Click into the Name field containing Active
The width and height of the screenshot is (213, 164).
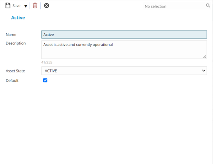tap(124, 34)
